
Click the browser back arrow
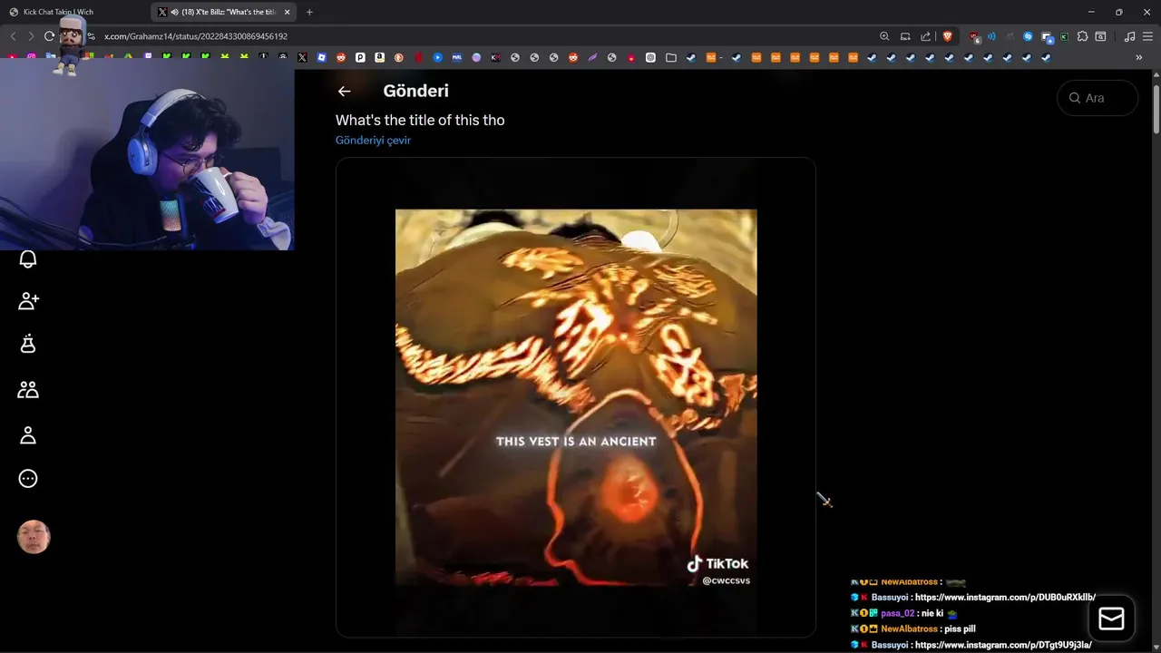tap(13, 36)
